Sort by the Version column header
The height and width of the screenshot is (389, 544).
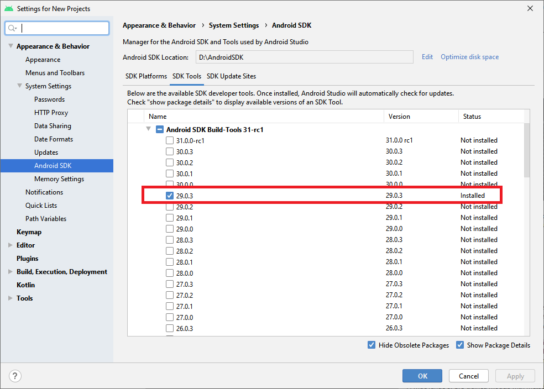point(421,117)
